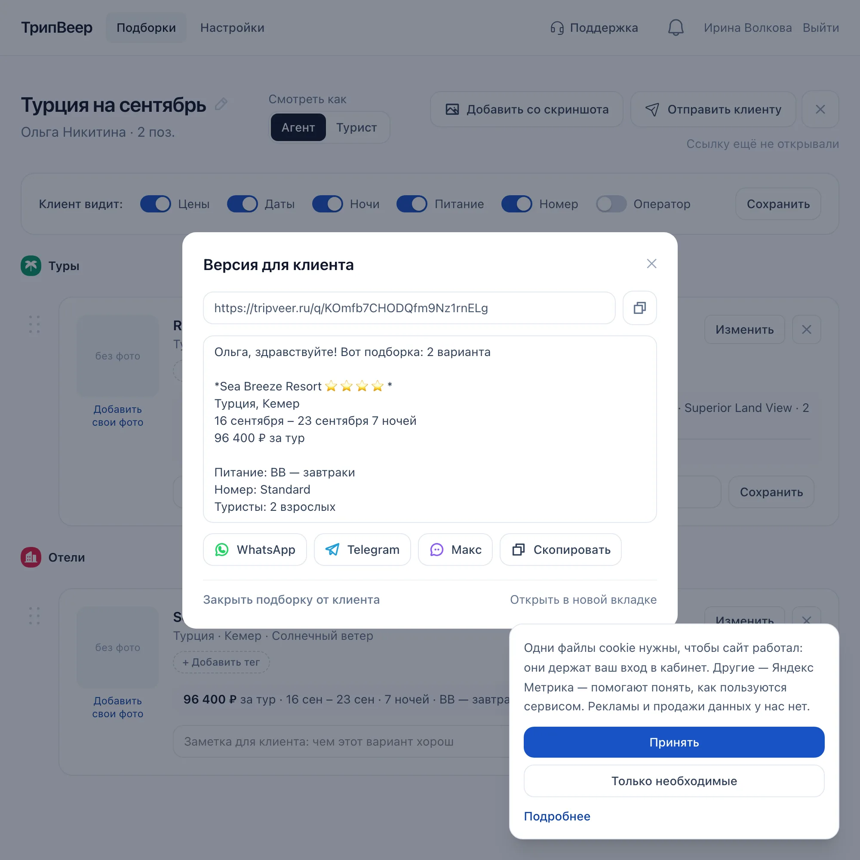Close the Версия для клиента dialog
The width and height of the screenshot is (860, 860).
(651, 264)
